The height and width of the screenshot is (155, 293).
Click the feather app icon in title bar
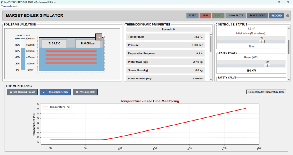(2, 2)
